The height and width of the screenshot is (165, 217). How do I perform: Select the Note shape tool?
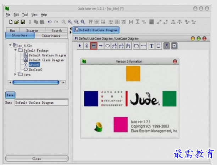click(x=137, y=46)
